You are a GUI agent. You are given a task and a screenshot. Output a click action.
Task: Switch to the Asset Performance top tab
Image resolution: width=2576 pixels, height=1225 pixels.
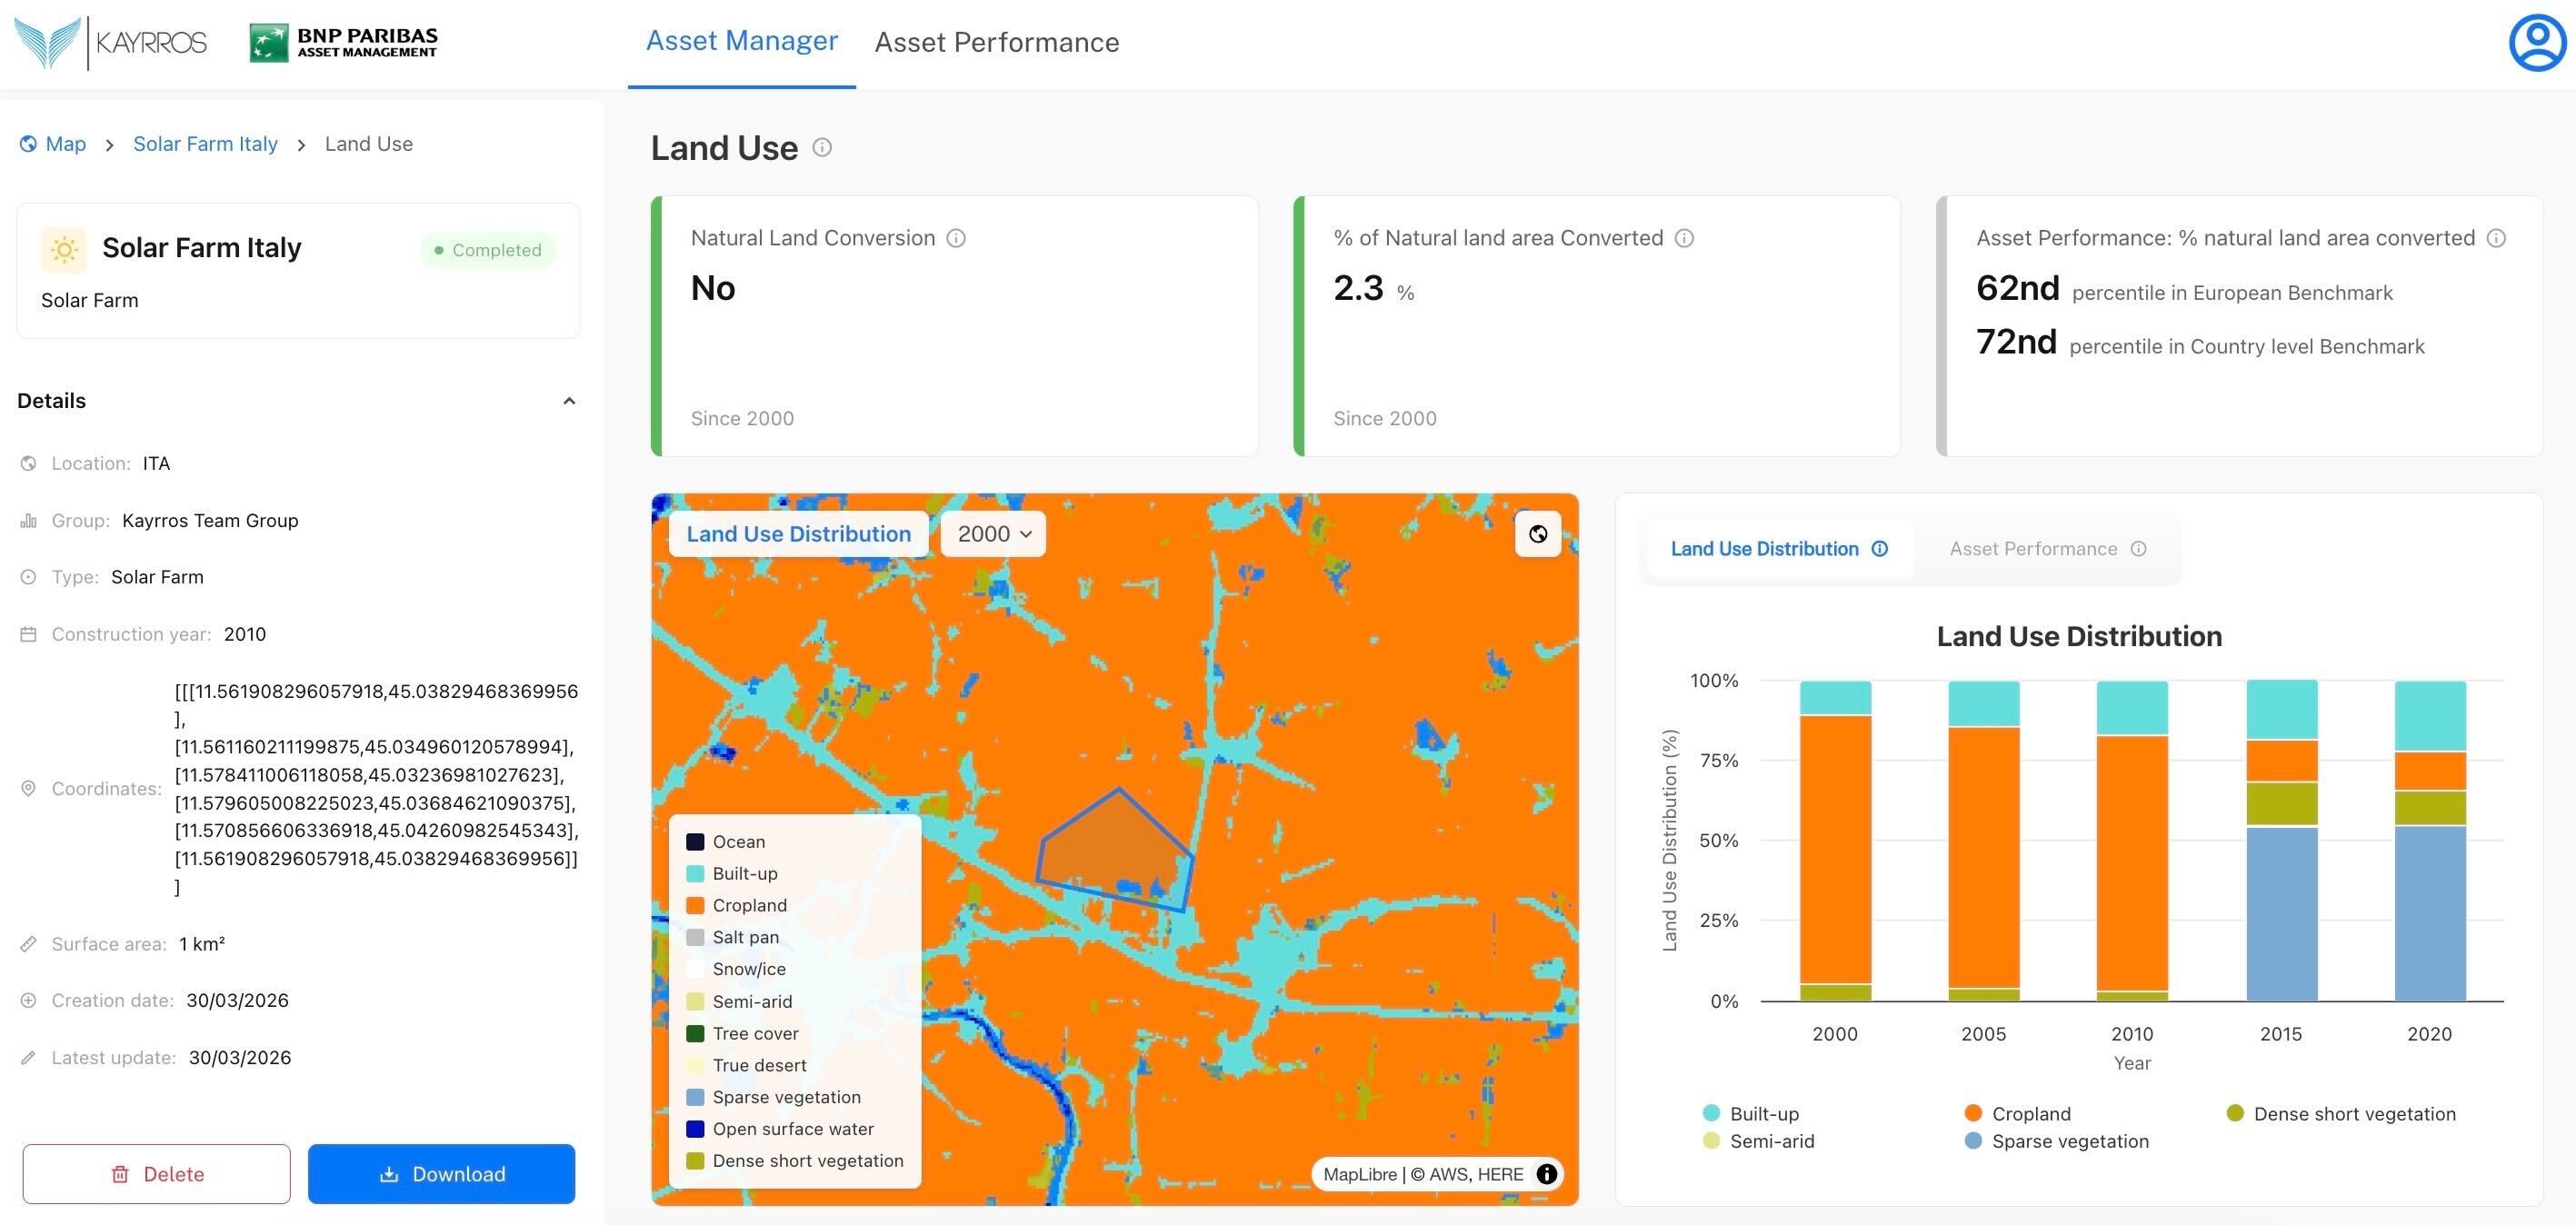[x=996, y=42]
